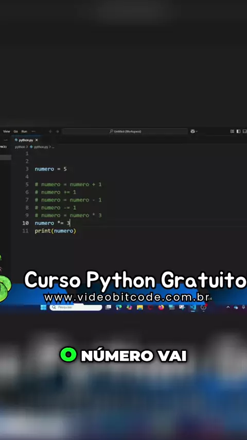
Task: Open the taskbar icon with red badge
Action: point(204,307)
